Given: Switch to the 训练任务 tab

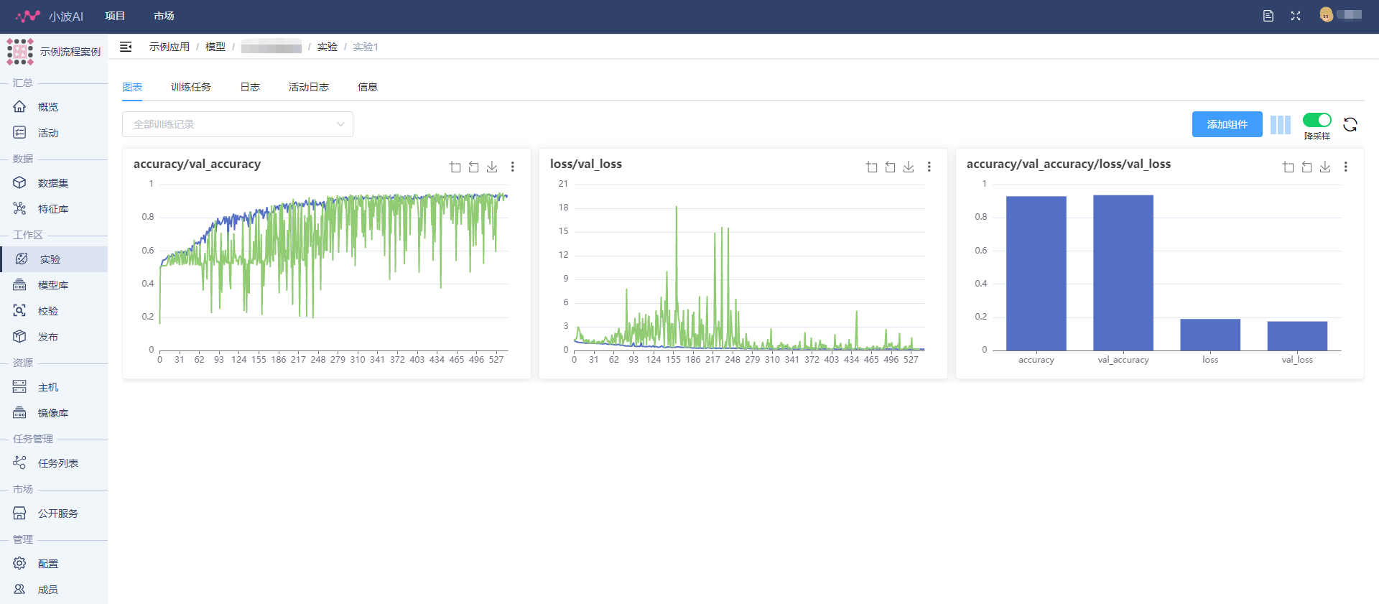Looking at the screenshot, I should pos(191,87).
